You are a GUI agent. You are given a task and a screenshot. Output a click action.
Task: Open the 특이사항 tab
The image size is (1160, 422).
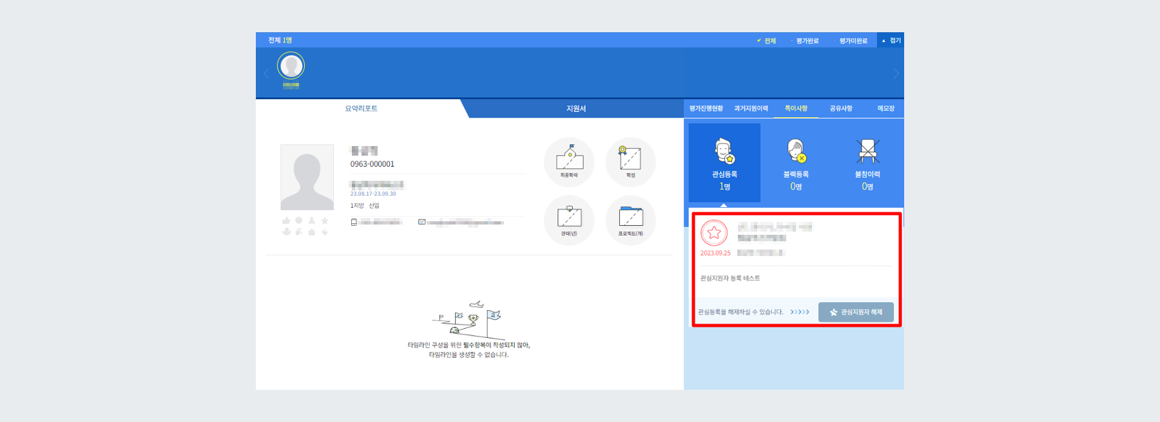click(796, 109)
